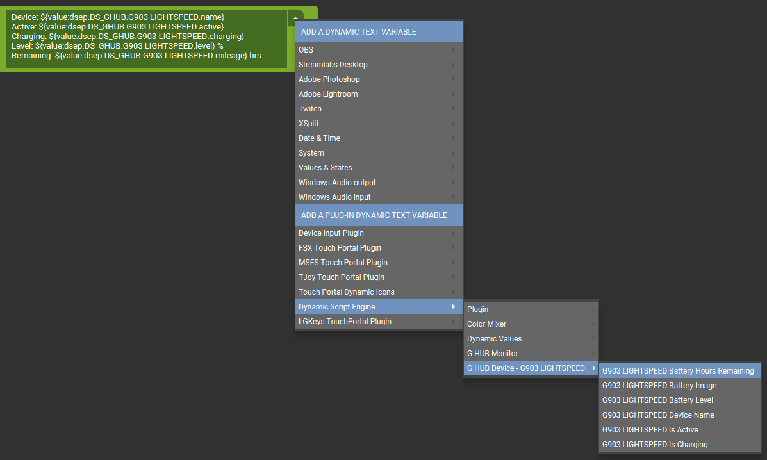Viewport: 767px width, 460px height.
Task: Insert G903 LIGHTSPEED Battery Hours Remaining variable
Action: [x=680, y=371]
